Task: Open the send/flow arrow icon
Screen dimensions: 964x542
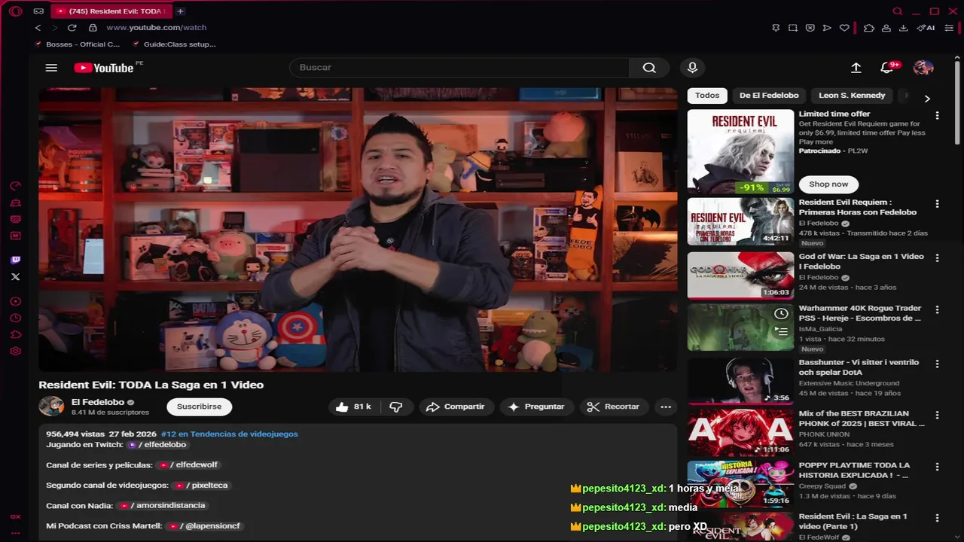Action: [x=827, y=28]
